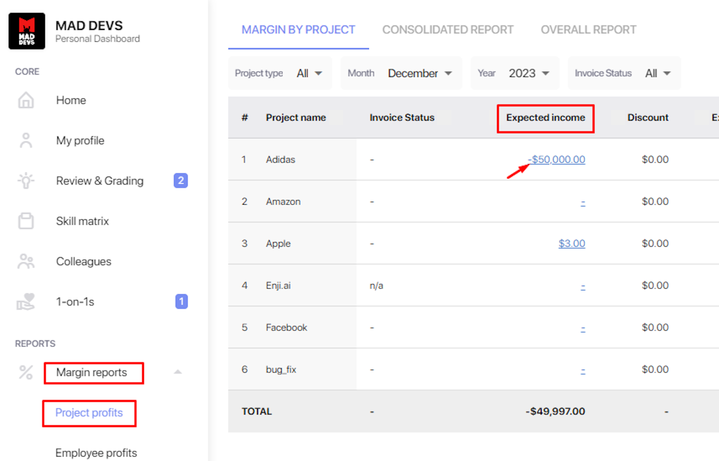Click bug_fix project name cell
Viewport: 719px width, 461px height.
(x=281, y=369)
